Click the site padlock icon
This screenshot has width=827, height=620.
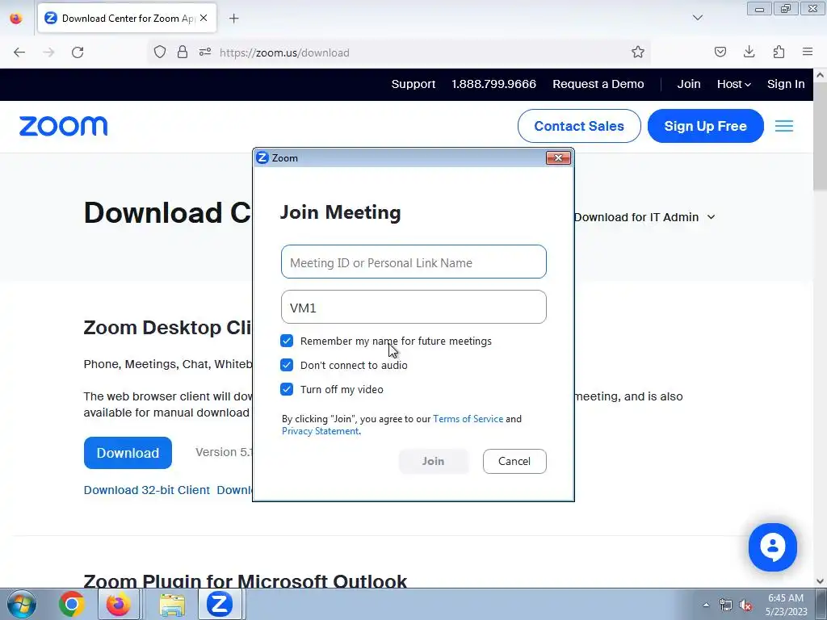point(183,52)
